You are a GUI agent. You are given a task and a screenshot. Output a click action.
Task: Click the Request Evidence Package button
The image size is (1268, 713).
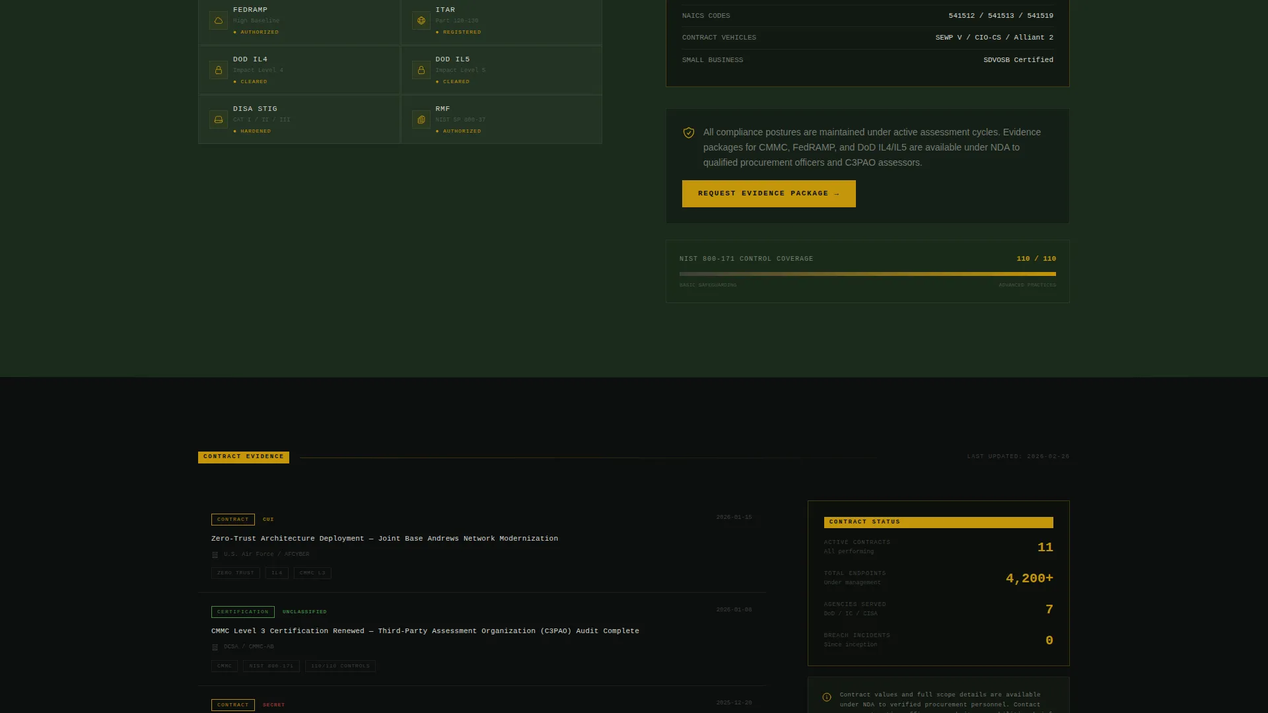tap(769, 193)
